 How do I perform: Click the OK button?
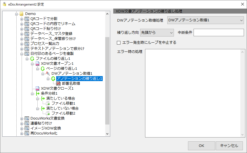[202, 146]
